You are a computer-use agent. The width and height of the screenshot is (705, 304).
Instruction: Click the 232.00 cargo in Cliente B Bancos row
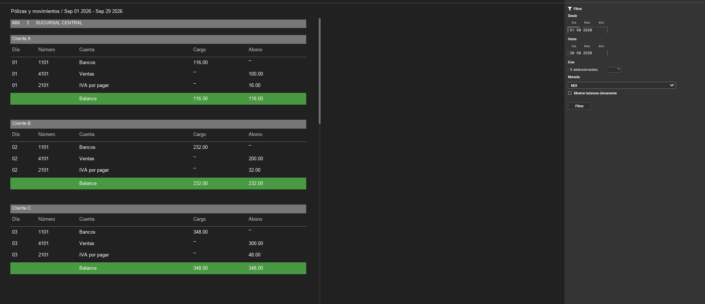(x=200, y=147)
